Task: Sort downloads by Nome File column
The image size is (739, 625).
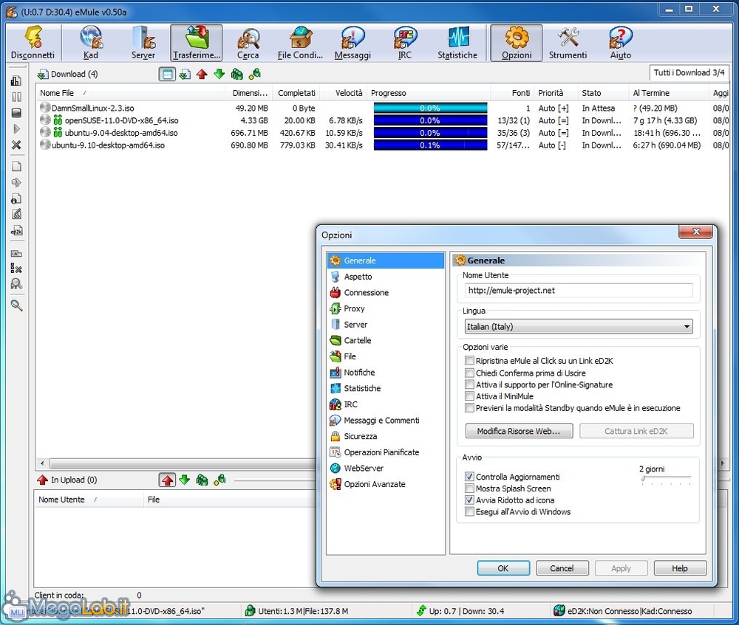Action: tap(131, 93)
